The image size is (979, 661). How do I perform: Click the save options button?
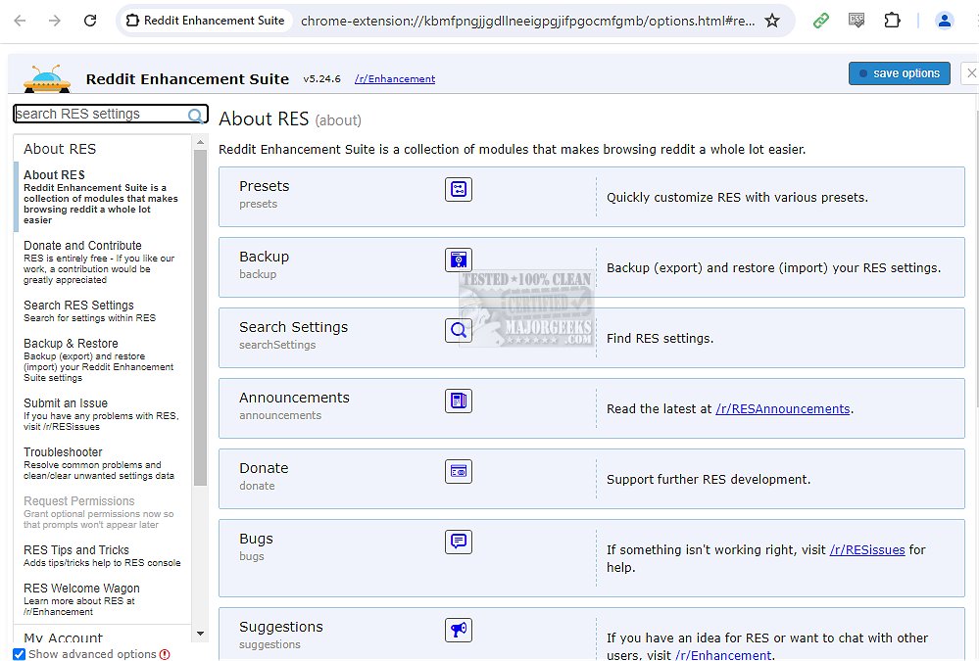click(x=899, y=72)
